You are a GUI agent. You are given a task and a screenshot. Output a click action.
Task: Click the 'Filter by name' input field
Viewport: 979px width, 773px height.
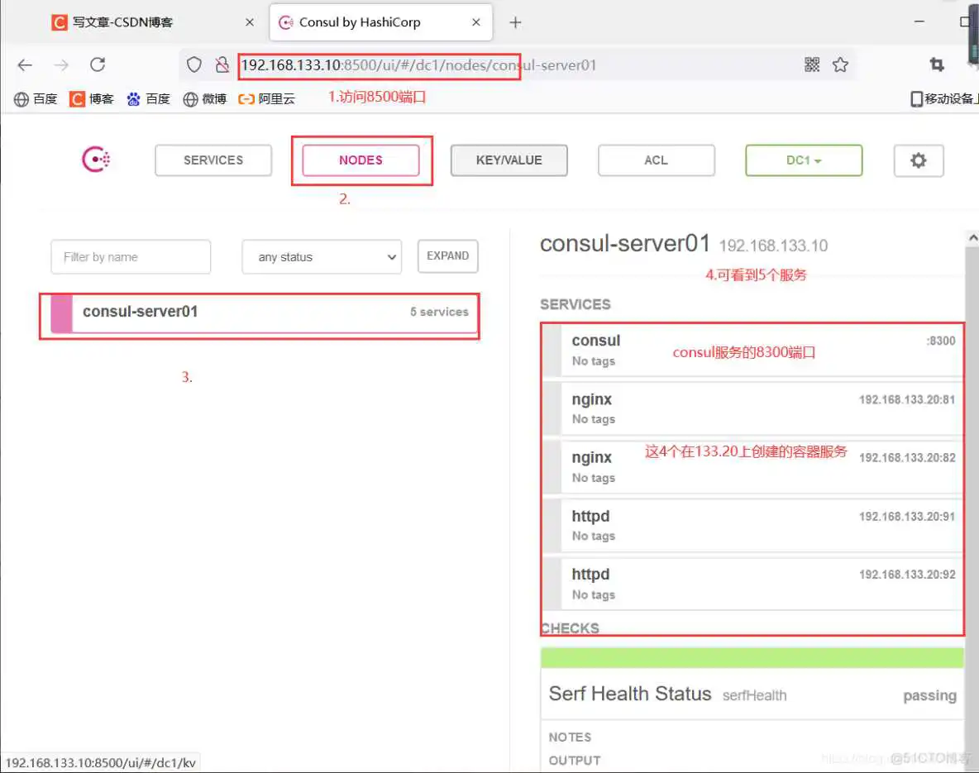point(130,256)
